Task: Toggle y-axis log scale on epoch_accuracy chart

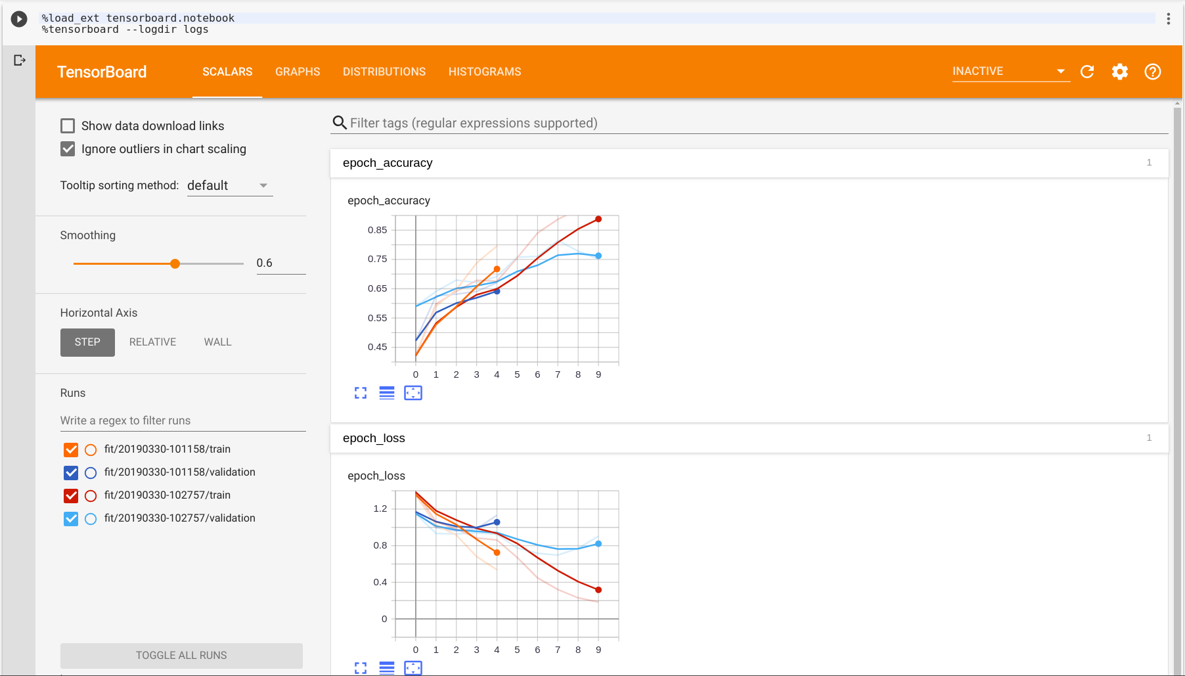Action: 387,392
